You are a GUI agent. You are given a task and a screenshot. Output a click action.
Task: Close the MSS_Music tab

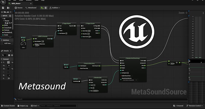pos(31,4)
